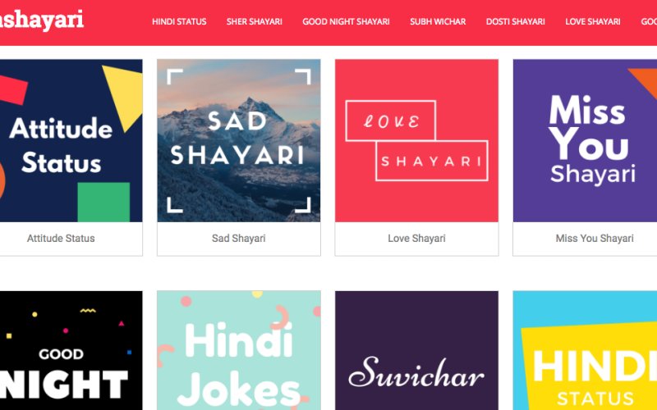Open the Sher Shayari menu item
The image size is (657, 410).
point(255,22)
